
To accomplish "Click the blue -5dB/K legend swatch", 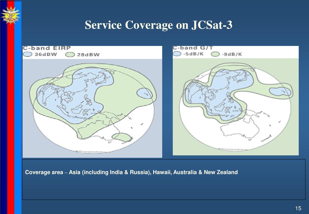I will click(x=177, y=53).
